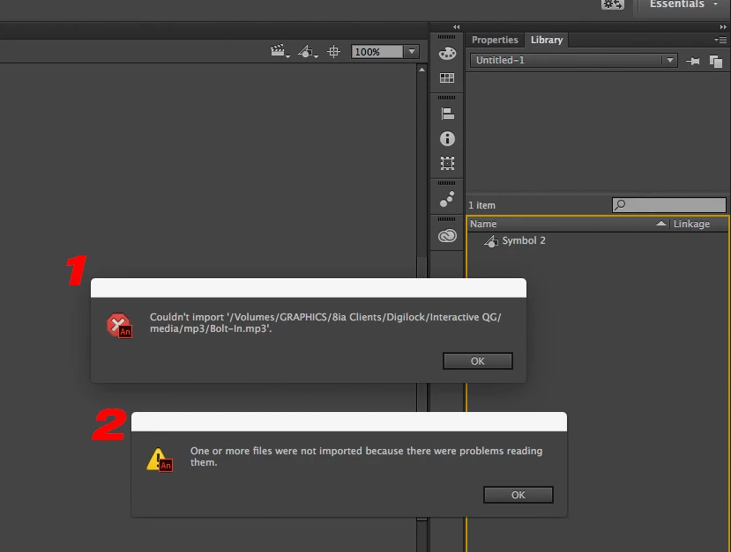Click the Sync Settings icon beside Essentials
The image size is (731, 552).
(x=612, y=4)
